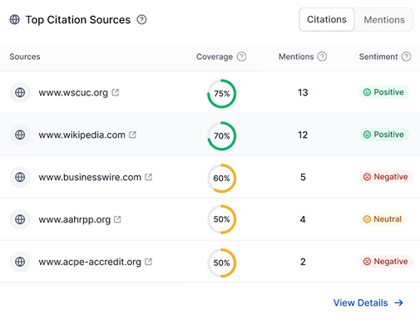This screenshot has height=324, width=420.
Task: Click the Sentiment column header label
Action: click(x=378, y=56)
